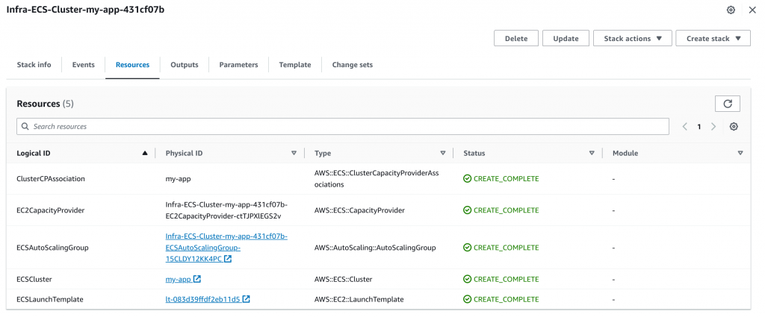Sort by Physical ID column arrow
Image resolution: width=765 pixels, height=317 pixels.
point(294,153)
